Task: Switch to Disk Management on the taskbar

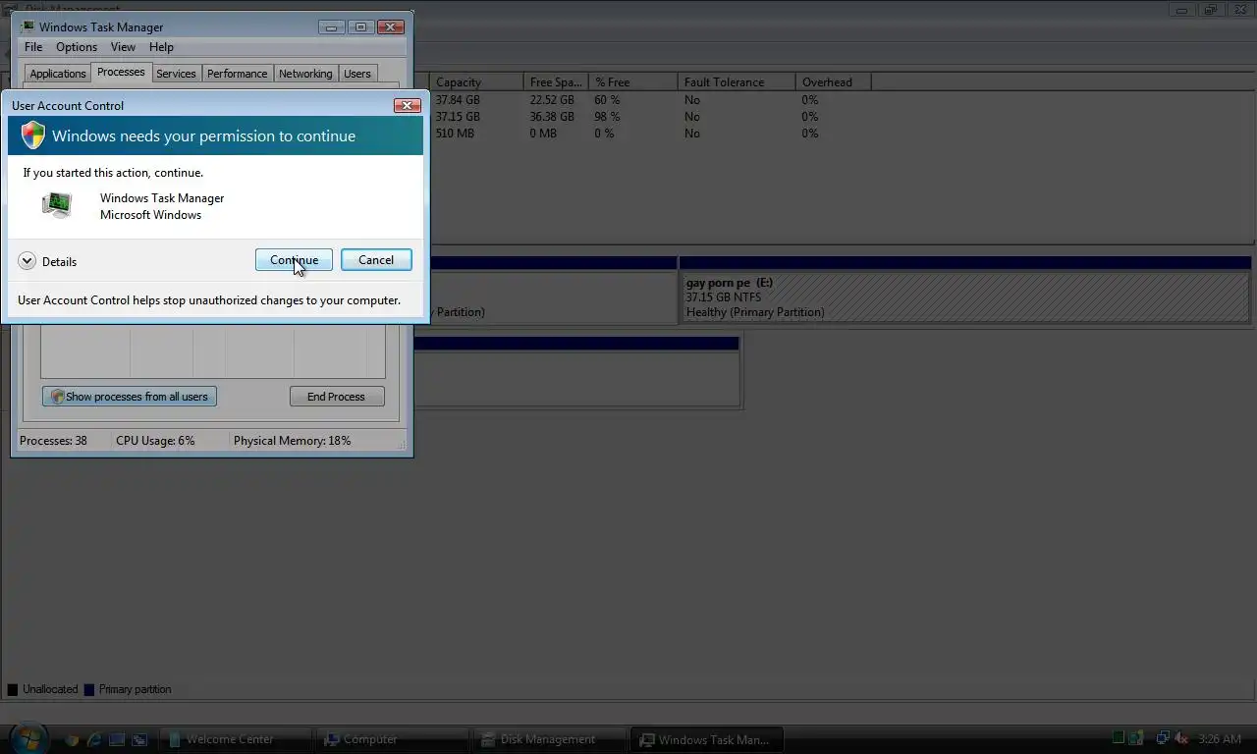Action: 550,739
